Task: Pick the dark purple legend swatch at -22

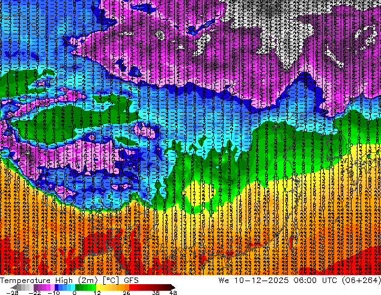Action: coord(35,287)
